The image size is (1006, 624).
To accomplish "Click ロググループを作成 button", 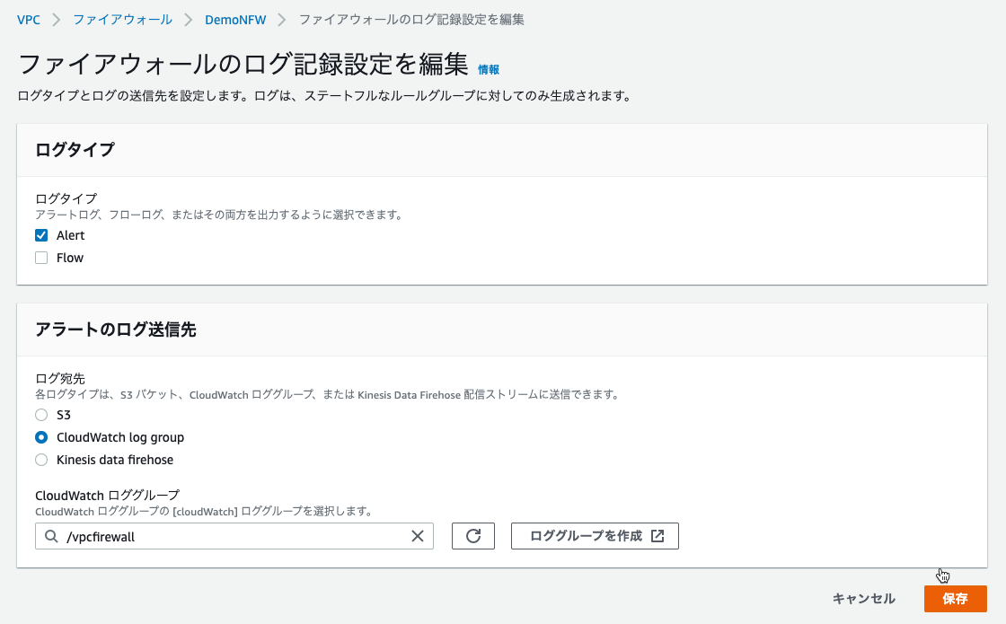I will click(595, 536).
